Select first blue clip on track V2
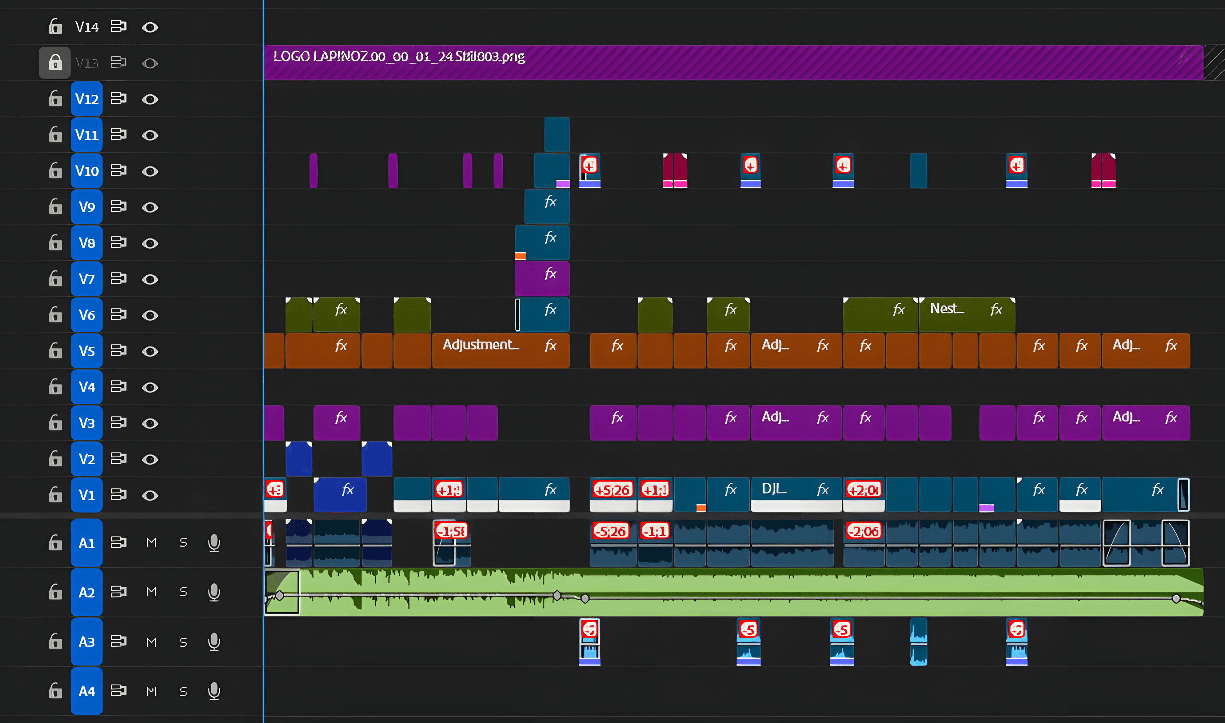 (x=299, y=459)
